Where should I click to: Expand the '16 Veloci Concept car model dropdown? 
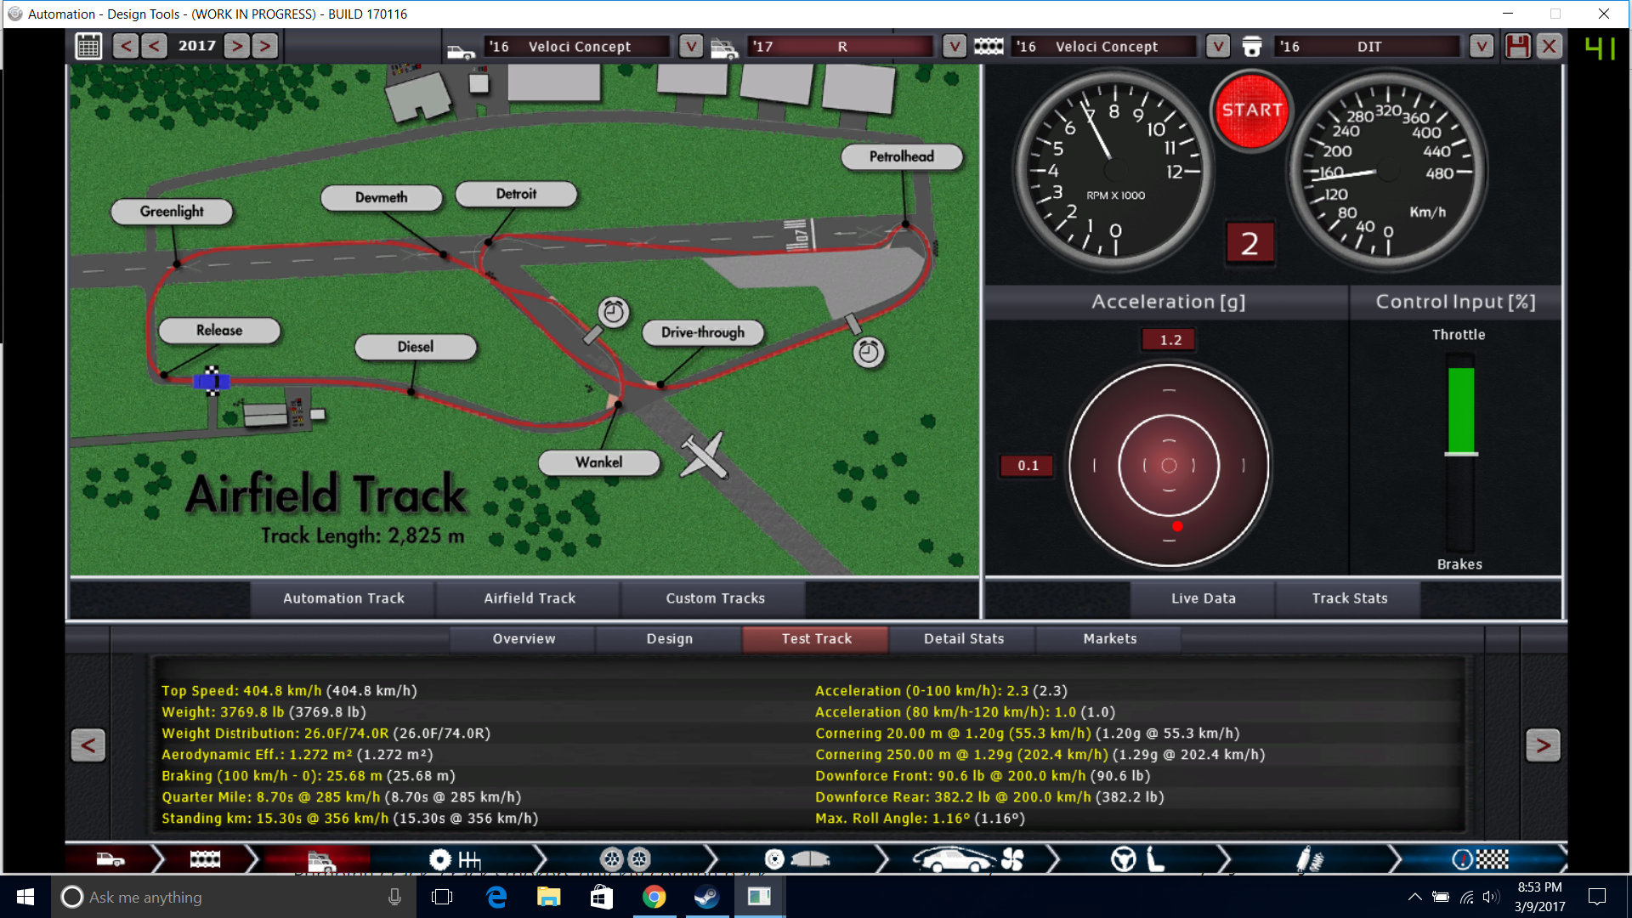click(691, 46)
